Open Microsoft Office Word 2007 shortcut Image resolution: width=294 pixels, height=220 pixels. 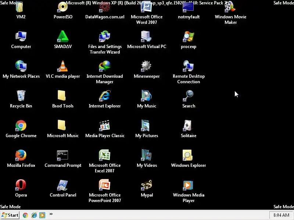147,7
